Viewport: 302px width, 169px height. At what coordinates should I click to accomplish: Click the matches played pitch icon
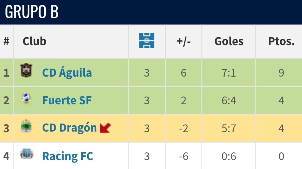pyautogui.click(x=147, y=41)
